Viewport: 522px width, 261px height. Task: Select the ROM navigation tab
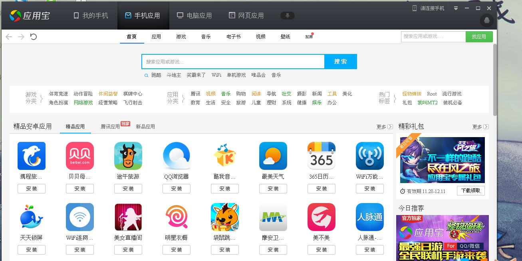309,37
